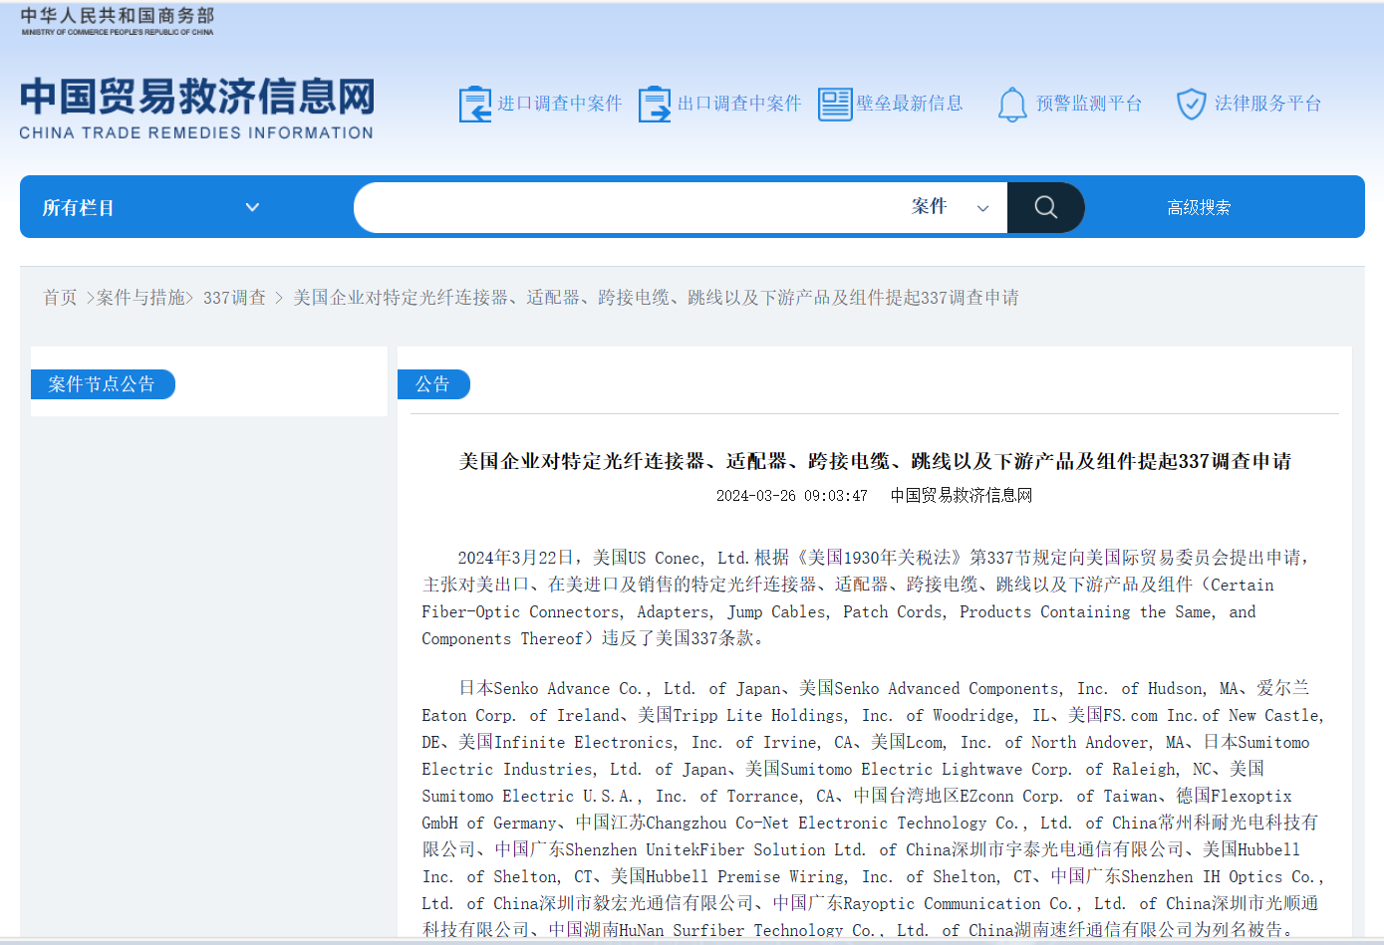Click the source label 中国贸易救济信息网 under the headline
Image resolution: width=1384 pixels, height=945 pixels.
coord(962,496)
